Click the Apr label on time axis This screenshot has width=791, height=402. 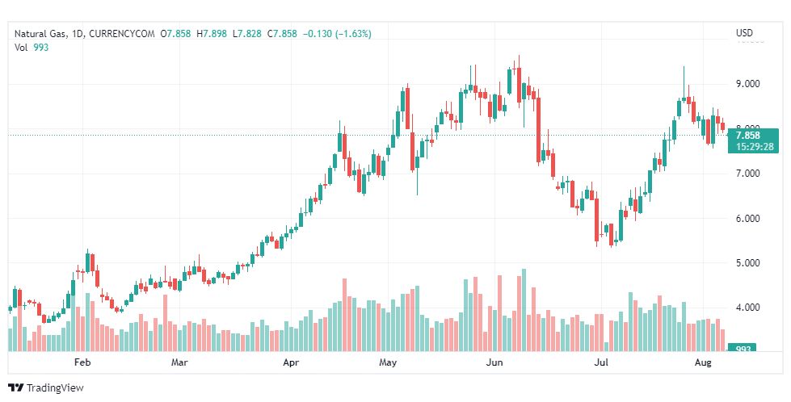coord(291,362)
